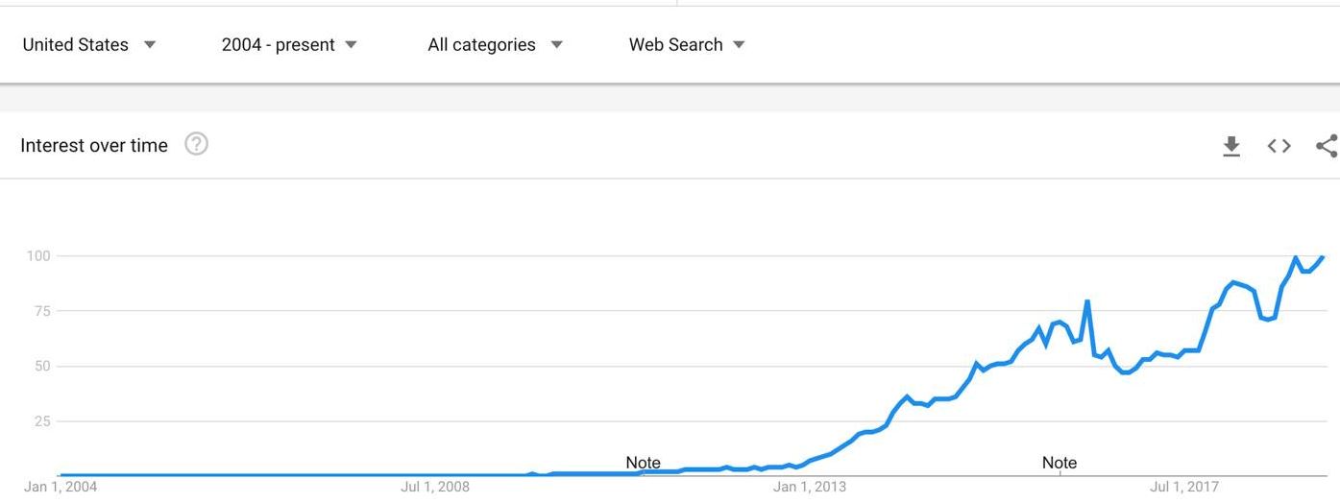The height and width of the screenshot is (503, 1340).
Task: Click the help question mark icon
Action: (196, 145)
